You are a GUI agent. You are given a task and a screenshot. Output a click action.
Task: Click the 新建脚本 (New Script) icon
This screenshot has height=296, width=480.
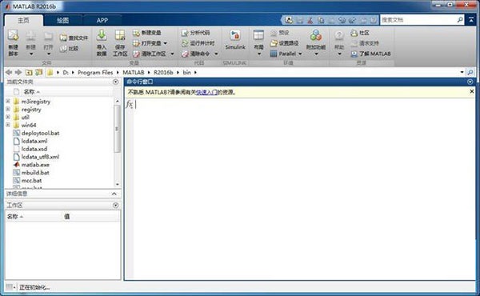click(13, 36)
